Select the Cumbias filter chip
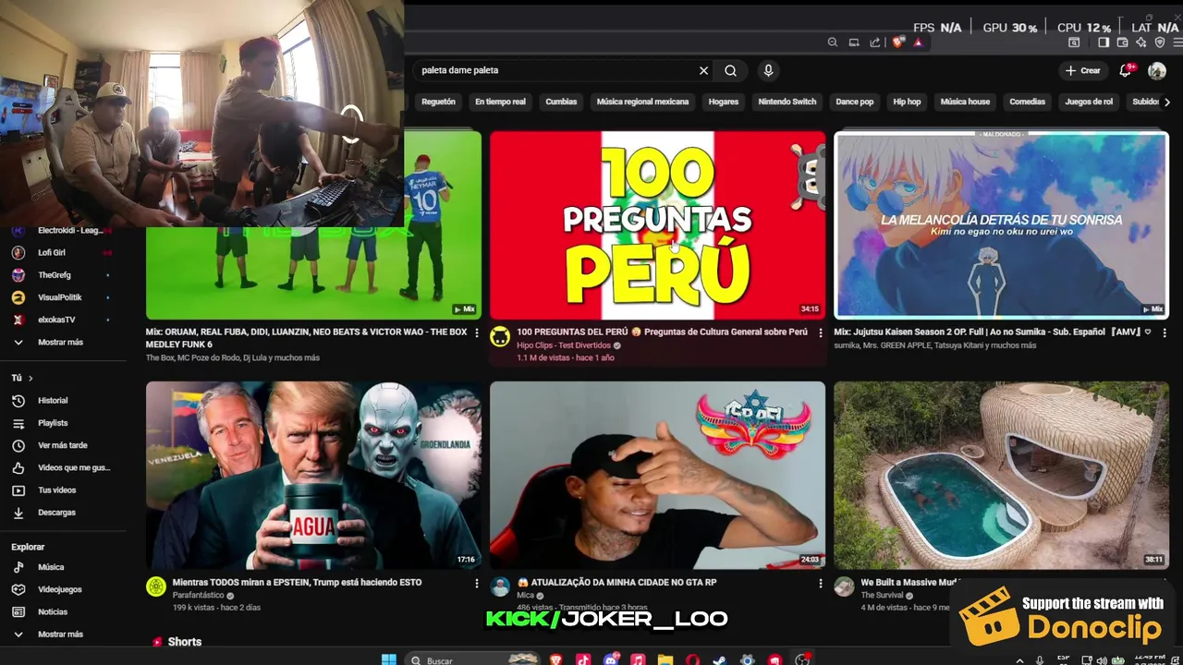 pos(561,102)
